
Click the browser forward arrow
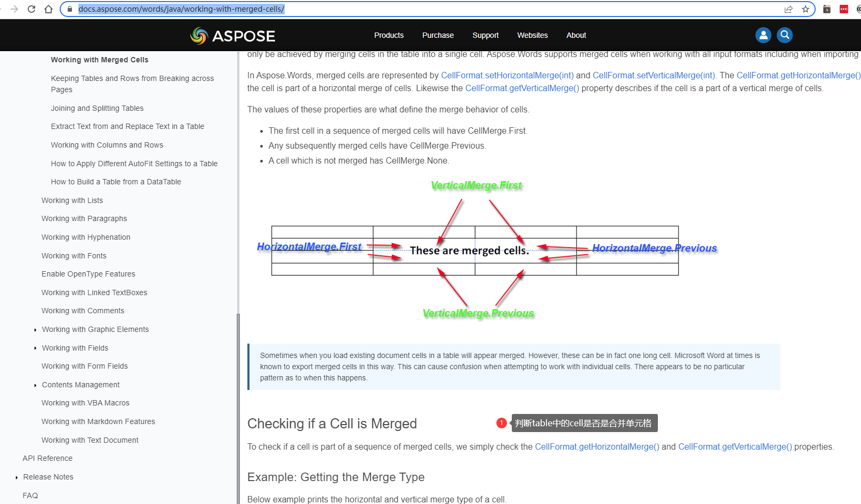click(14, 9)
